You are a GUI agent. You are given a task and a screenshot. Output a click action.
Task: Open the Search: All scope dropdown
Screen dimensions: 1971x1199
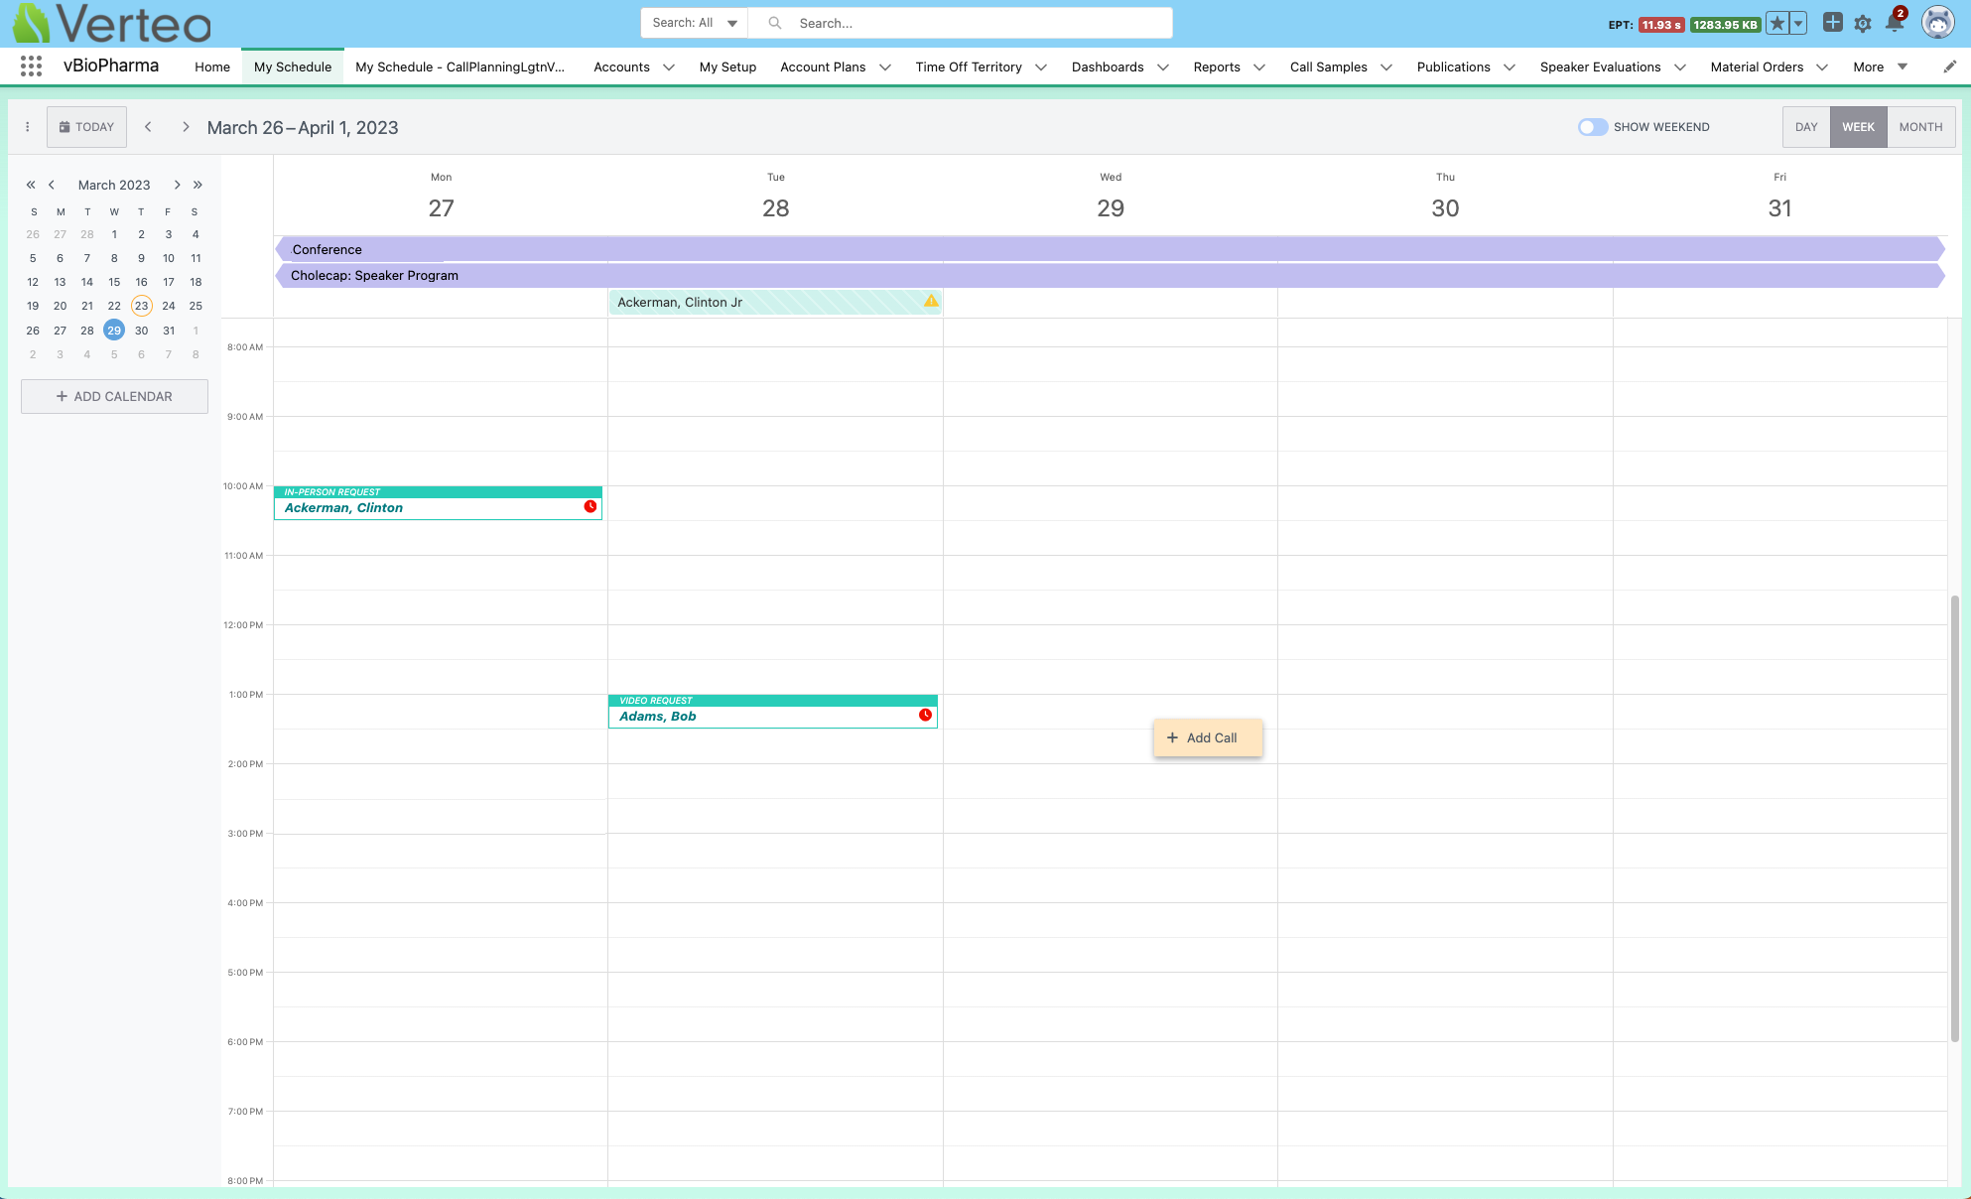pyautogui.click(x=695, y=23)
